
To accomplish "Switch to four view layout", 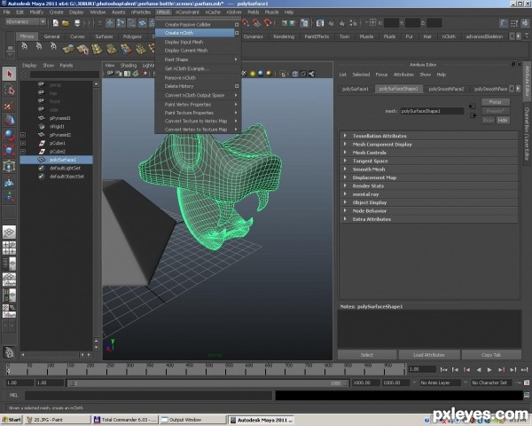I will pos(9,248).
